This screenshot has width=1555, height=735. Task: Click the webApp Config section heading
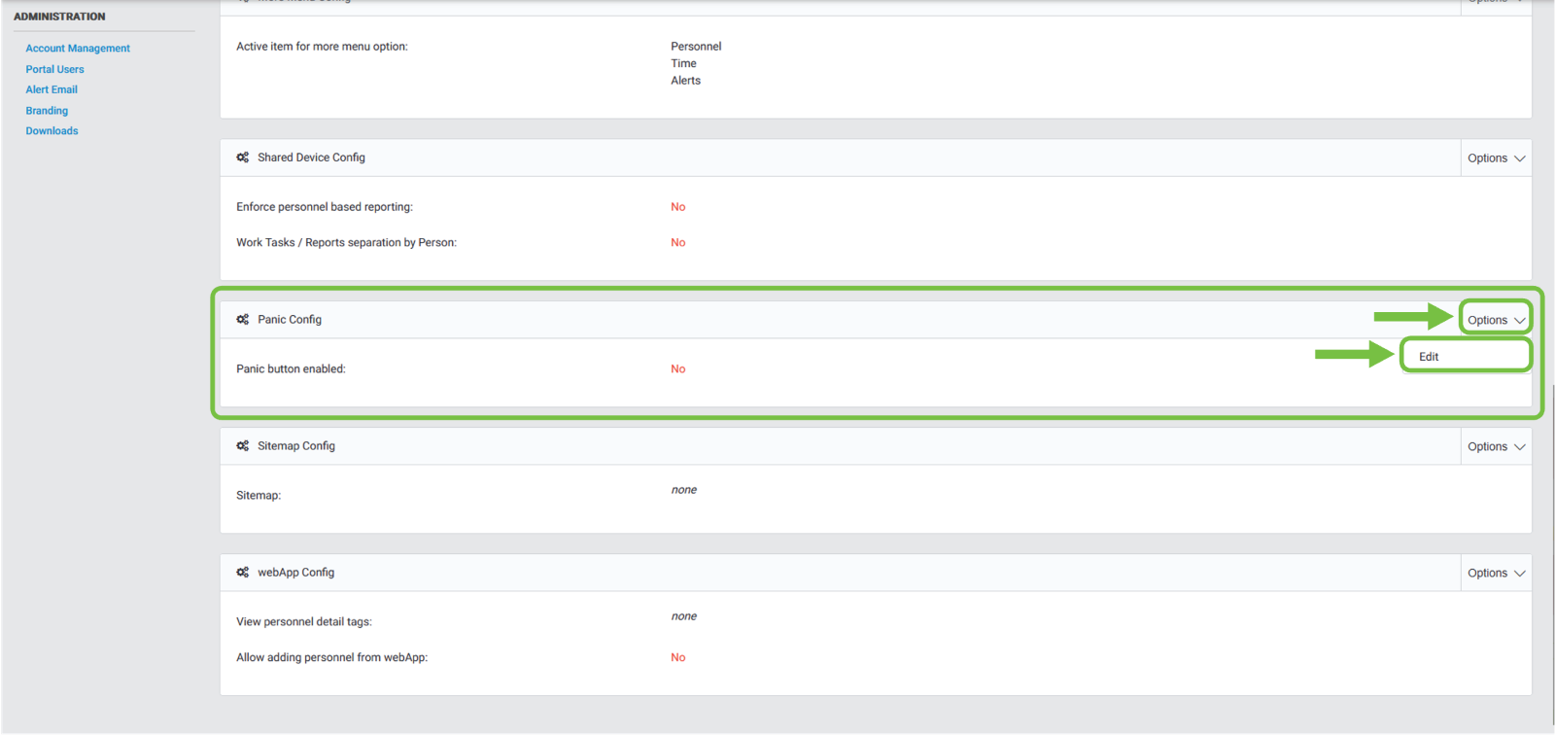(x=295, y=573)
